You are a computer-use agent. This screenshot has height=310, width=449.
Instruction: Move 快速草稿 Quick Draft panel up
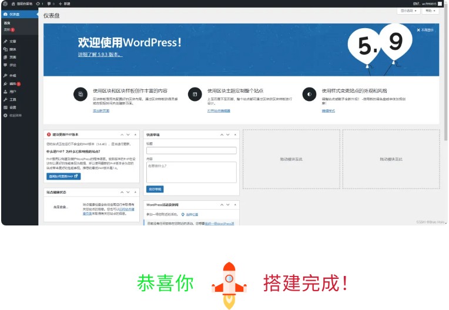222,134
